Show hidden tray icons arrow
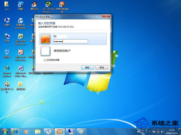 click(150, 132)
